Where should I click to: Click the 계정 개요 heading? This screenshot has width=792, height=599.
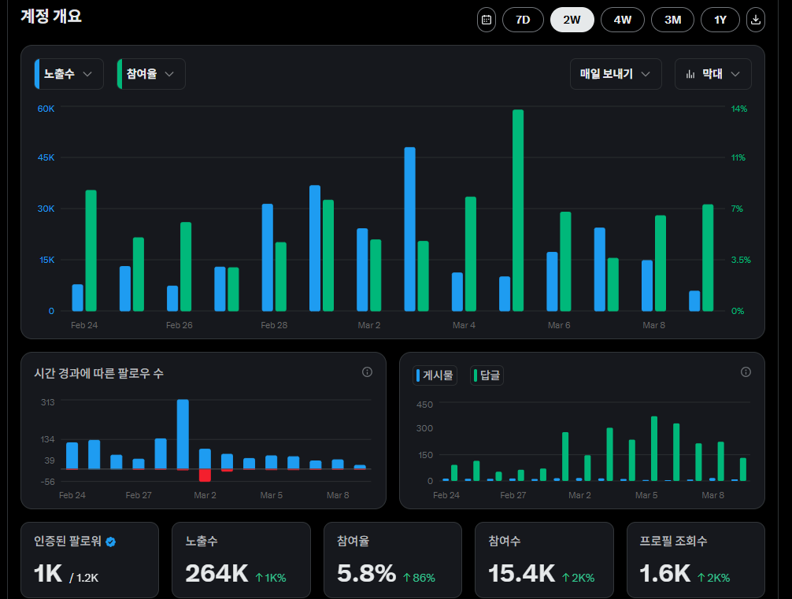[51, 17]
